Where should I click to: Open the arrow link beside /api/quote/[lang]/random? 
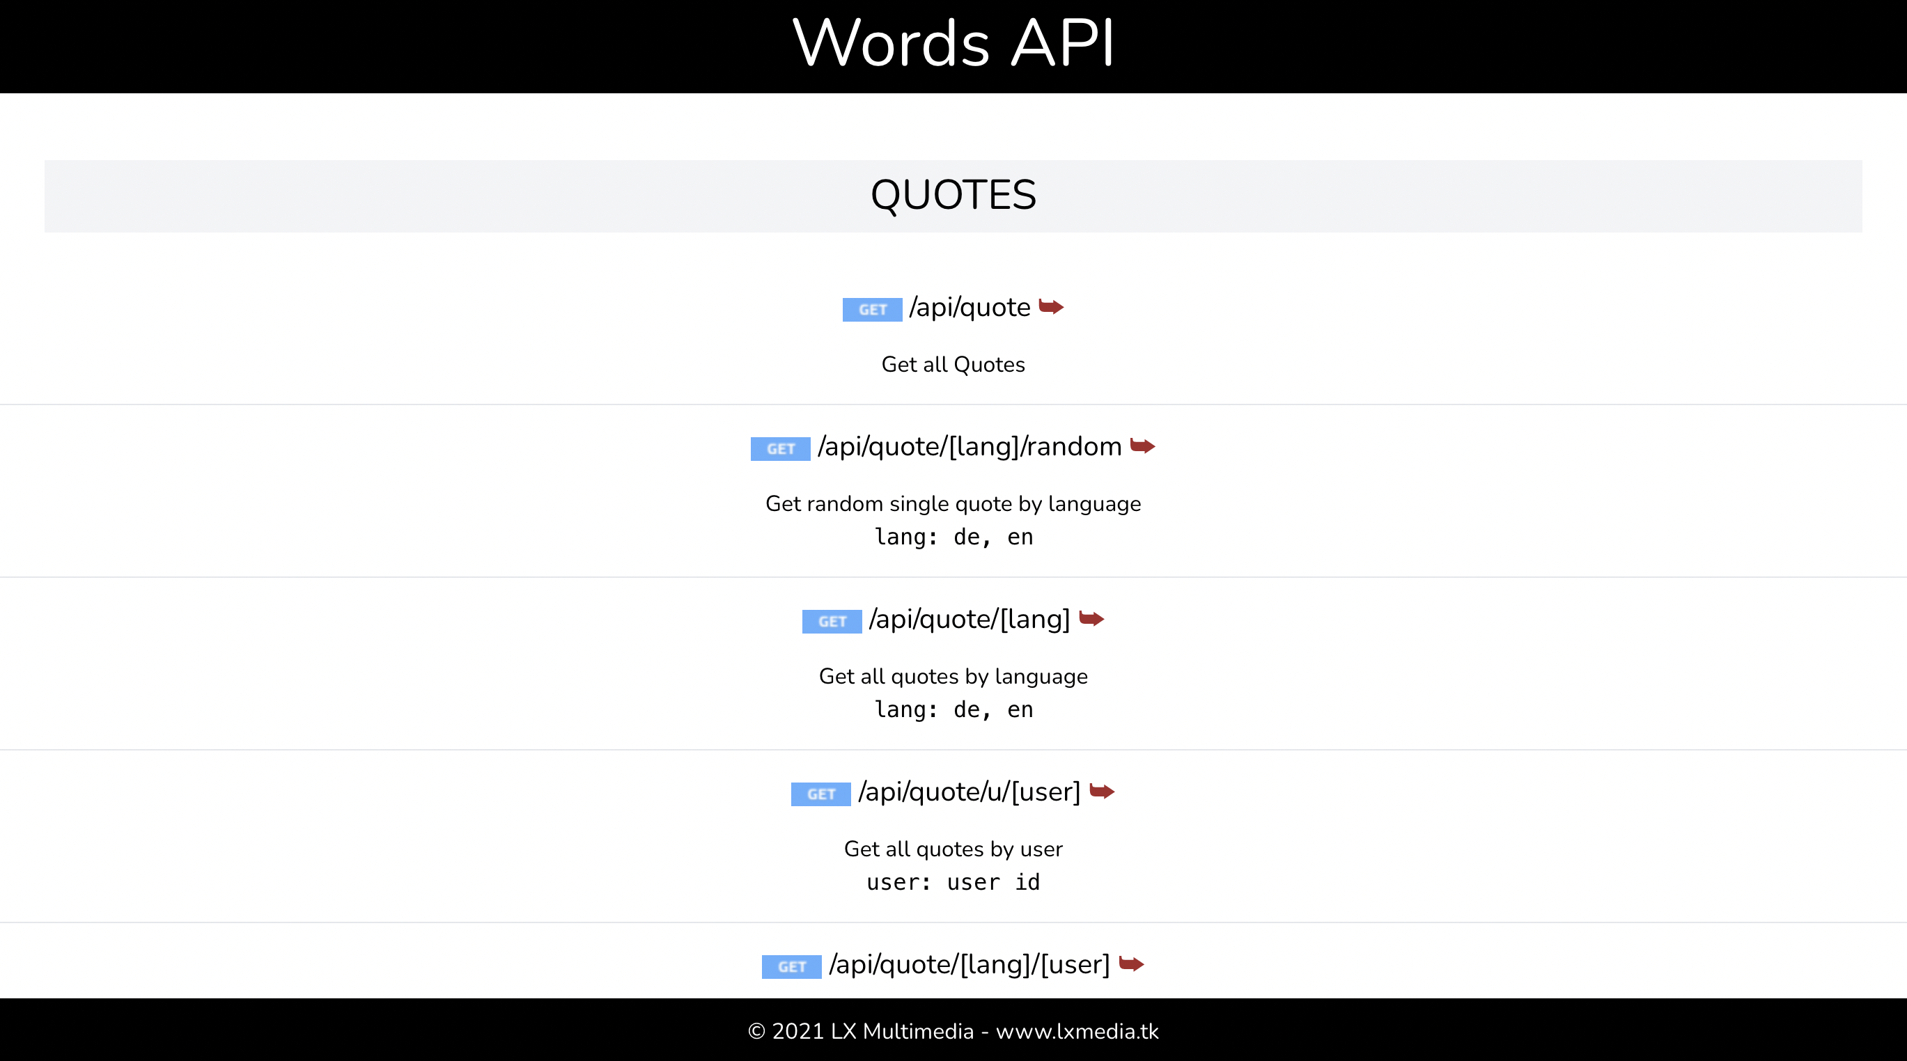1143,446
